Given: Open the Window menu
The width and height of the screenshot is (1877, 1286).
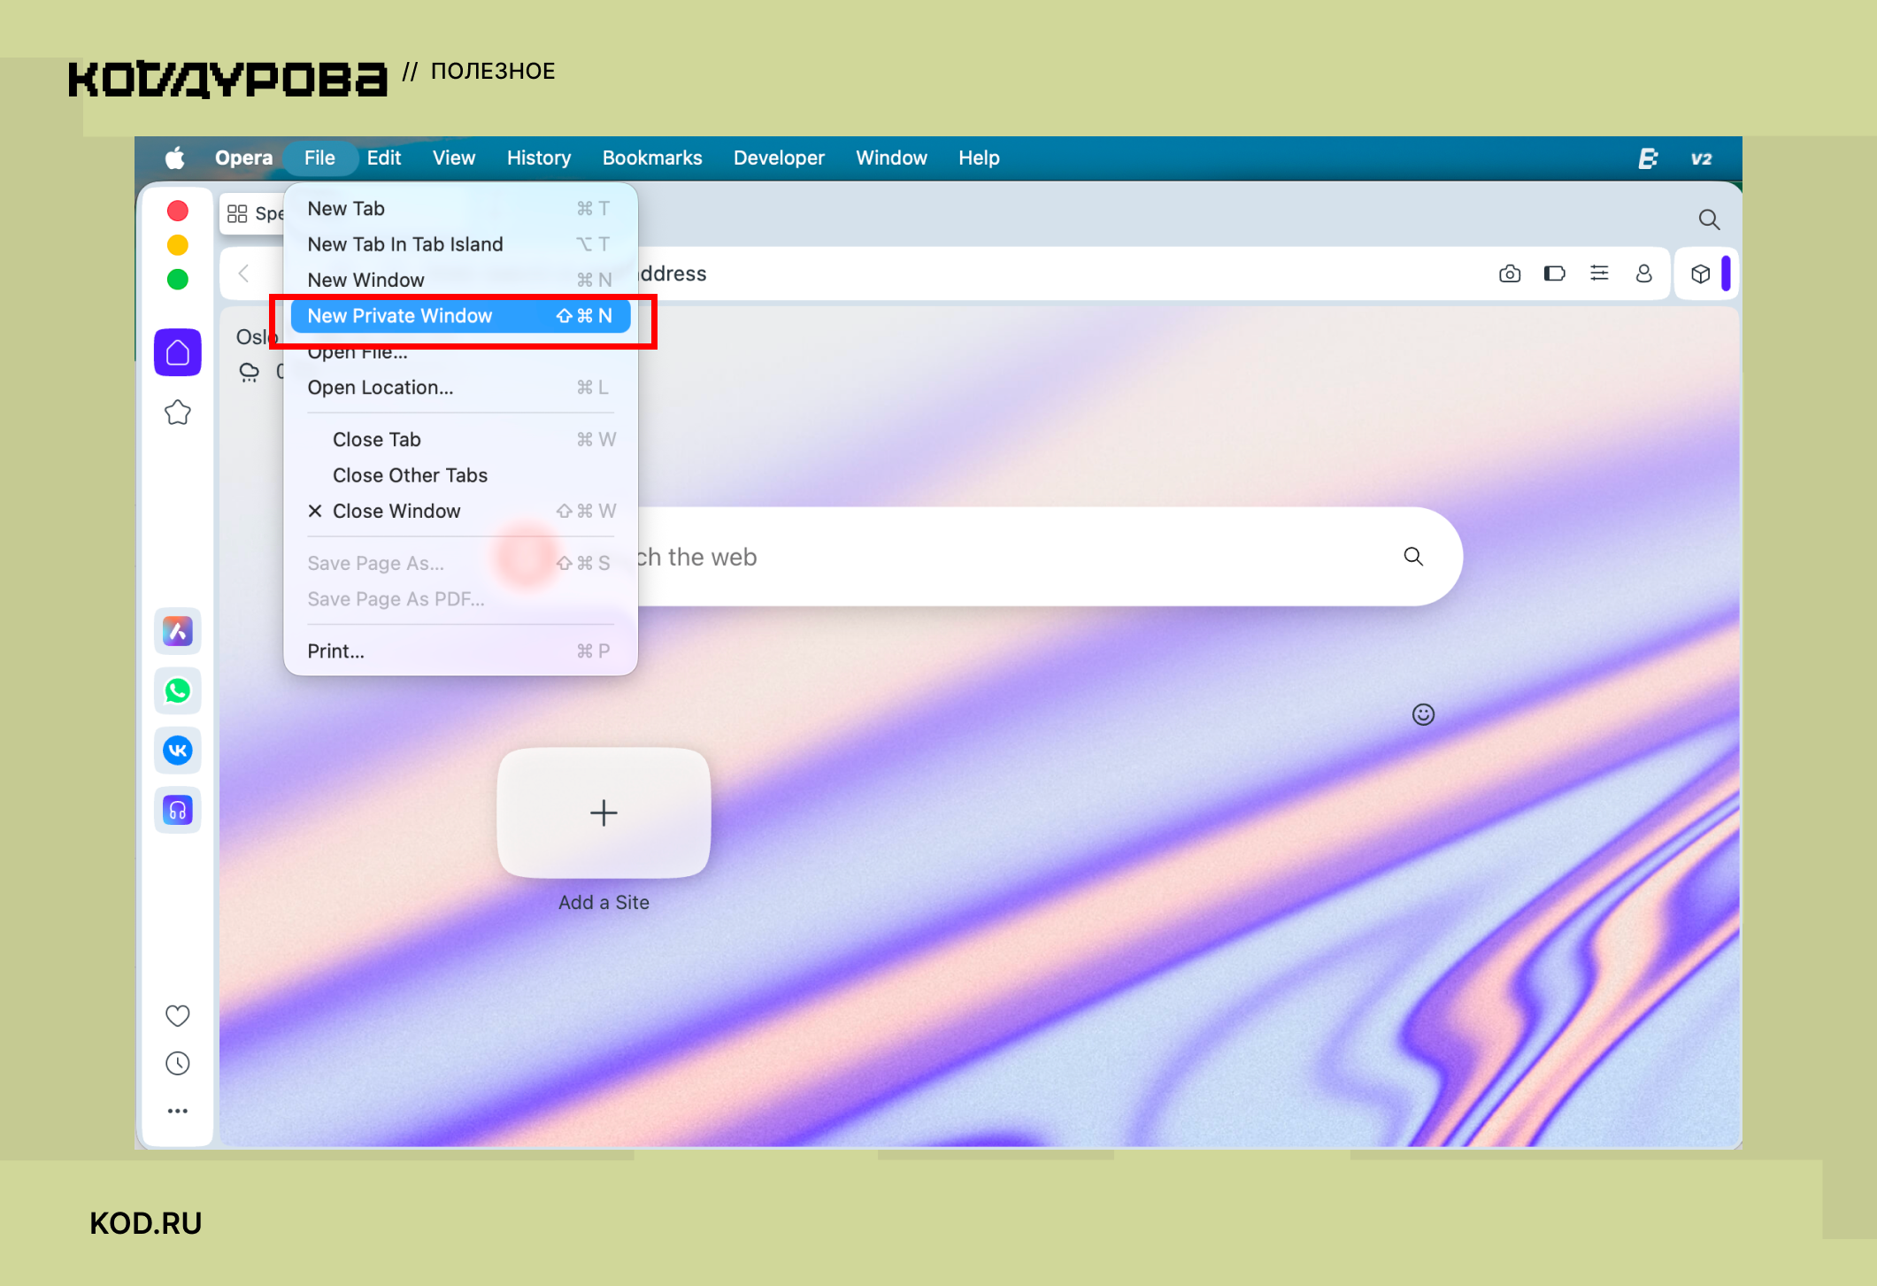Looking at the screenshot, I should (891, 158).
